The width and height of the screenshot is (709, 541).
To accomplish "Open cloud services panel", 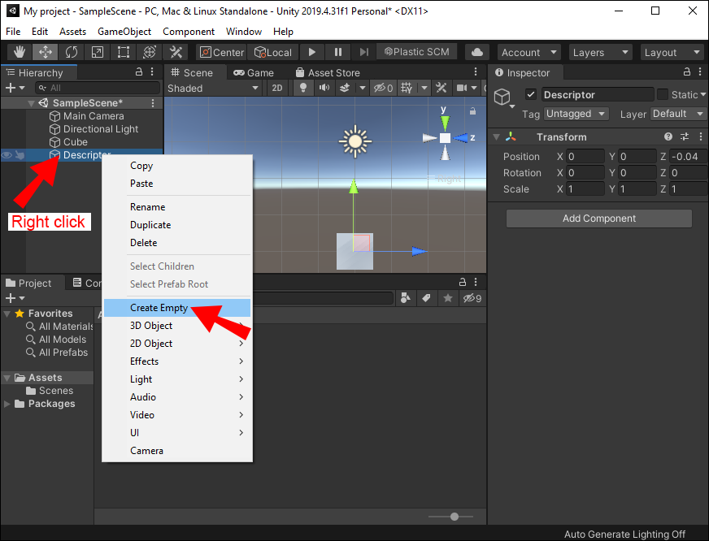I will coord(477,52).
